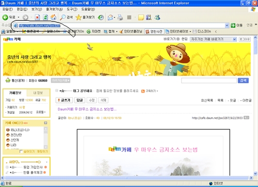Click the 목록 list link
The height and width of the screenshot is (187, 258).
(x=220, y=100)
